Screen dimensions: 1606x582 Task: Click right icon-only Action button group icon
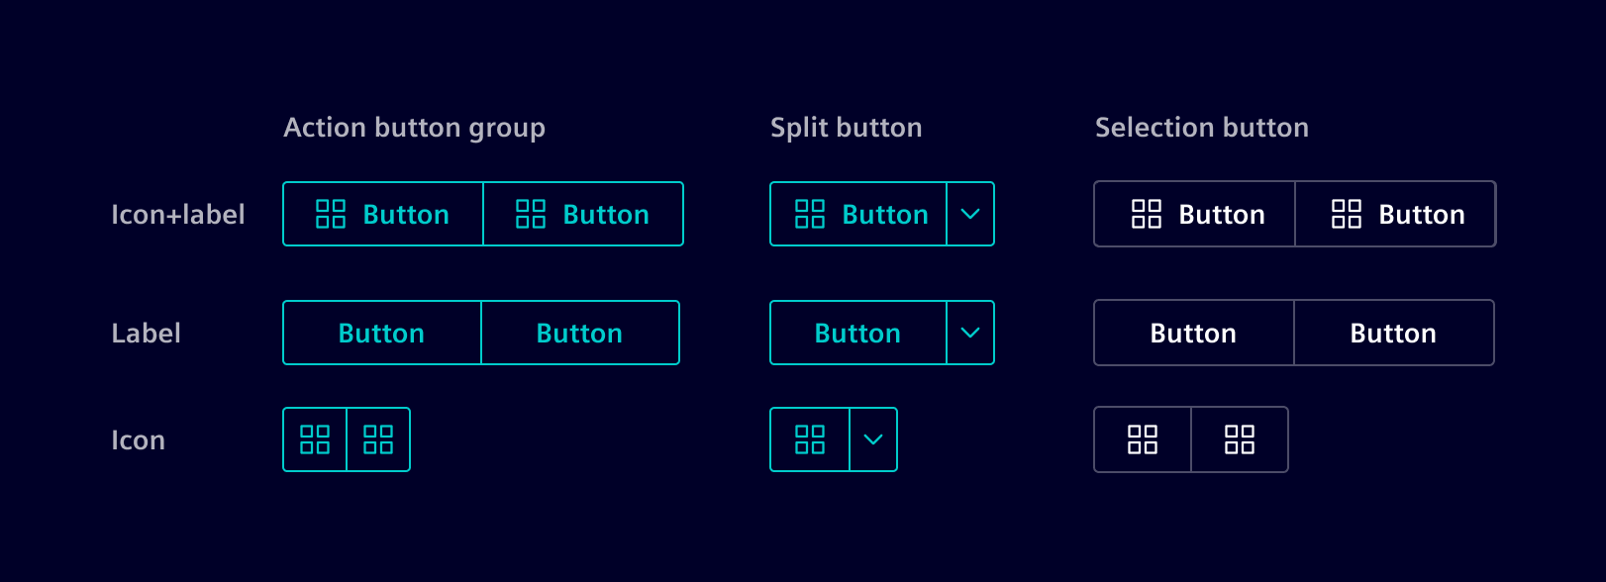coord(379,439)
